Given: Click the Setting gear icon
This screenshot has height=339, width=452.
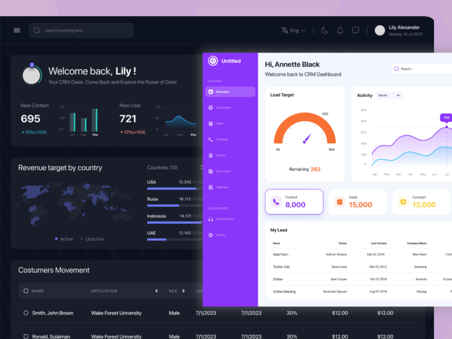Looking at the screenshot, I should coord(211,235).
